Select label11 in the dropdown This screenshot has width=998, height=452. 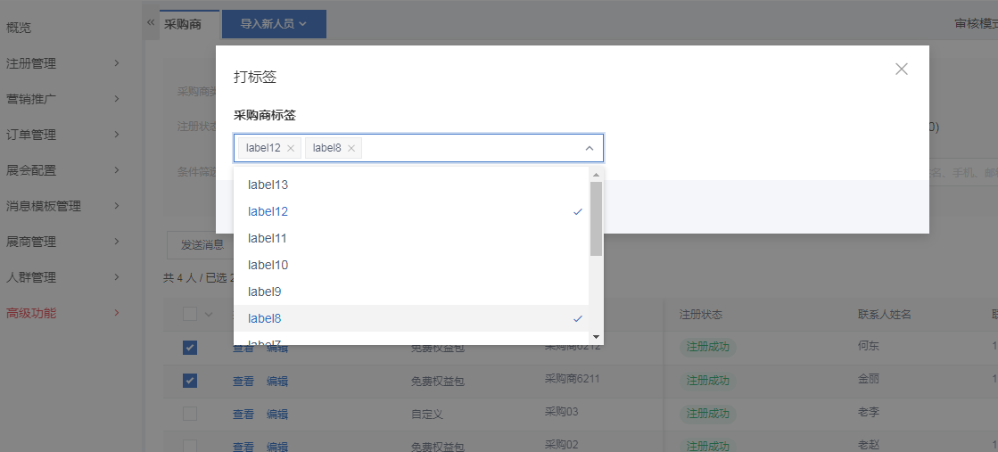[411, 238]
